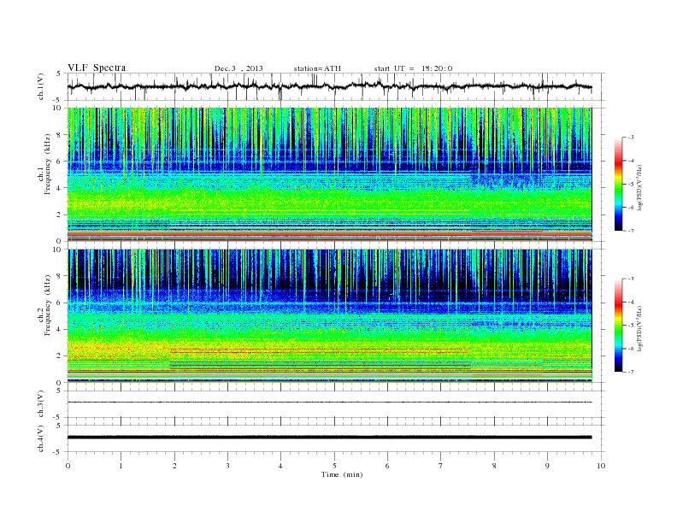Click time axis tick label '0'
This screenshot has height=523, width=677.
68,466
